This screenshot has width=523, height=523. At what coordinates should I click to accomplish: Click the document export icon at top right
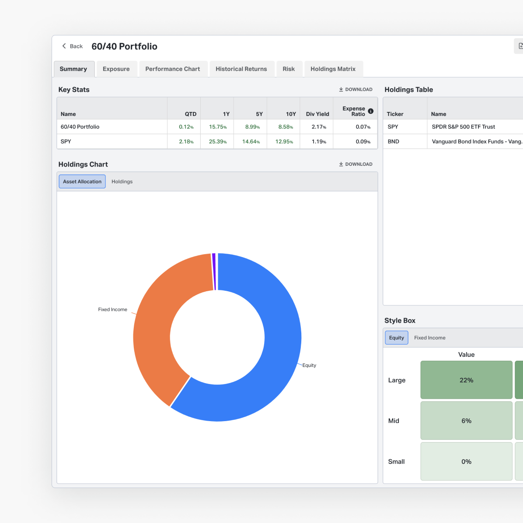click(520, 46)
